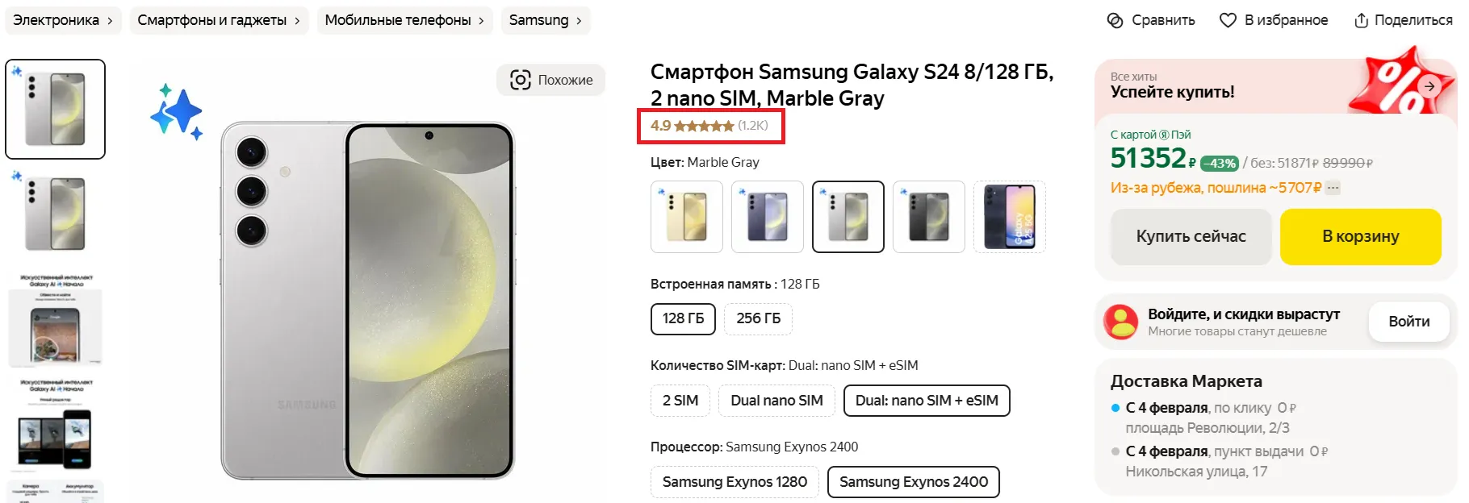The width and height of the screenshot is (1469, 503).
Task: Click the sparkle AI icon on product image
Action: tap(176, 112)
